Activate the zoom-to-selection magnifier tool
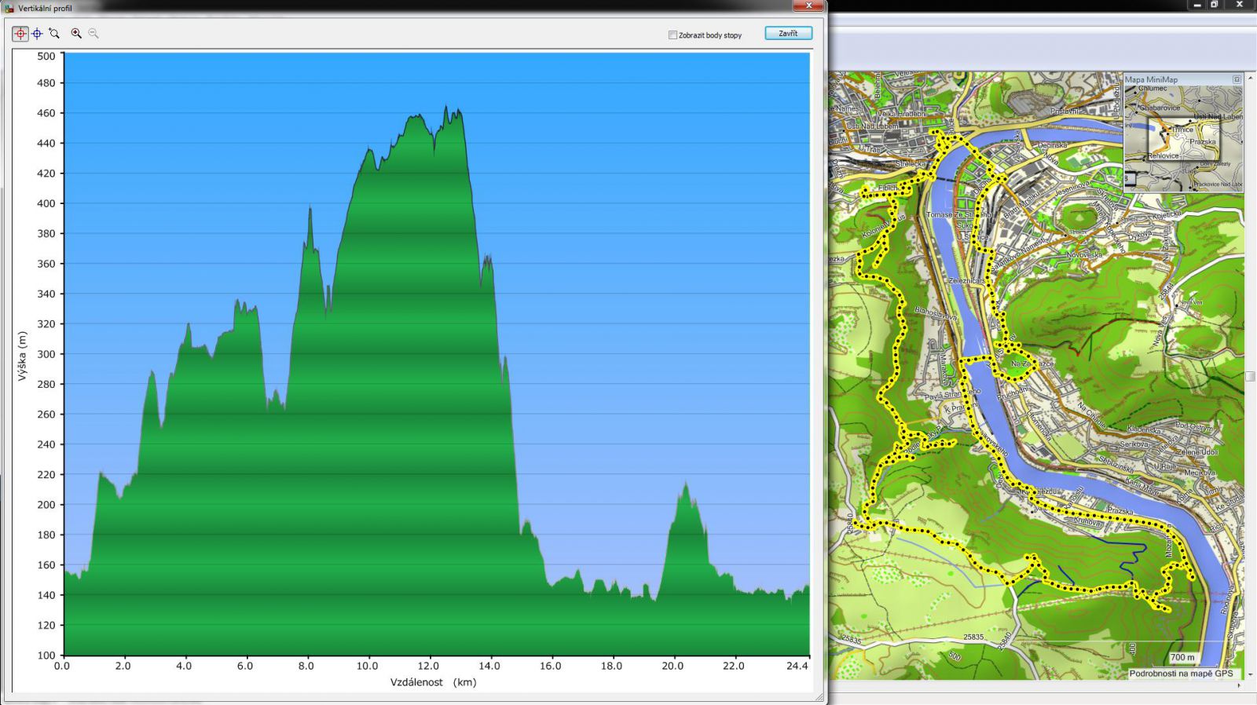1257x705 pixels. coord(54,34)
